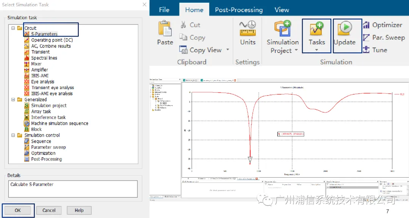This screenshot has width=409, height=218.
Task: Launch the Optimizer tool
Action: 366,25
